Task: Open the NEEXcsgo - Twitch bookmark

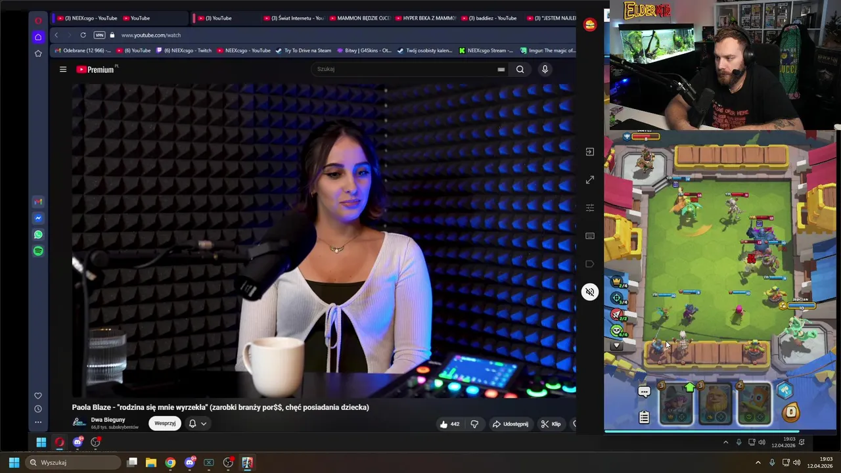Action: (183, 51)
